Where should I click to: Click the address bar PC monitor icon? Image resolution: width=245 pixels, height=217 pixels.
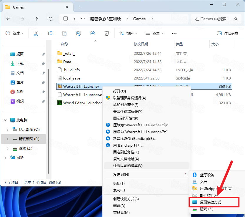66,19
